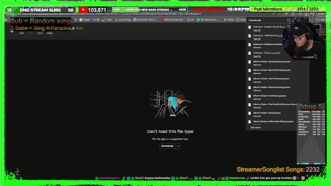The height and width of the screenshot is (186, 331).
Task: Open the extension with the 11 badge
Action: (x=287, y=14)
